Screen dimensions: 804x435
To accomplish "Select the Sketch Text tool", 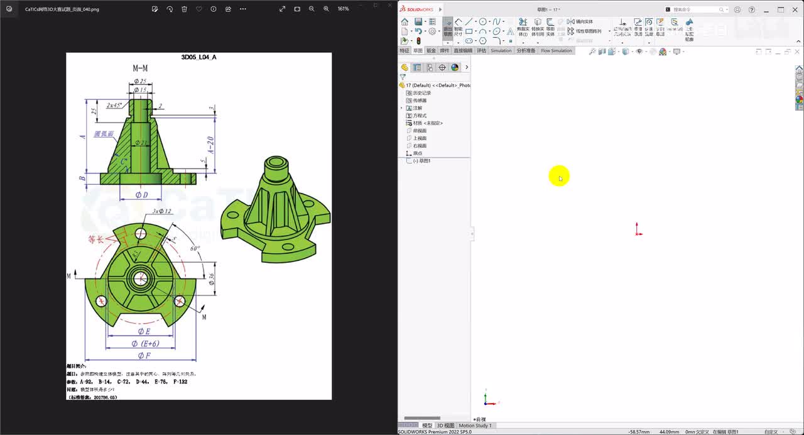I will tap(510, 31).
